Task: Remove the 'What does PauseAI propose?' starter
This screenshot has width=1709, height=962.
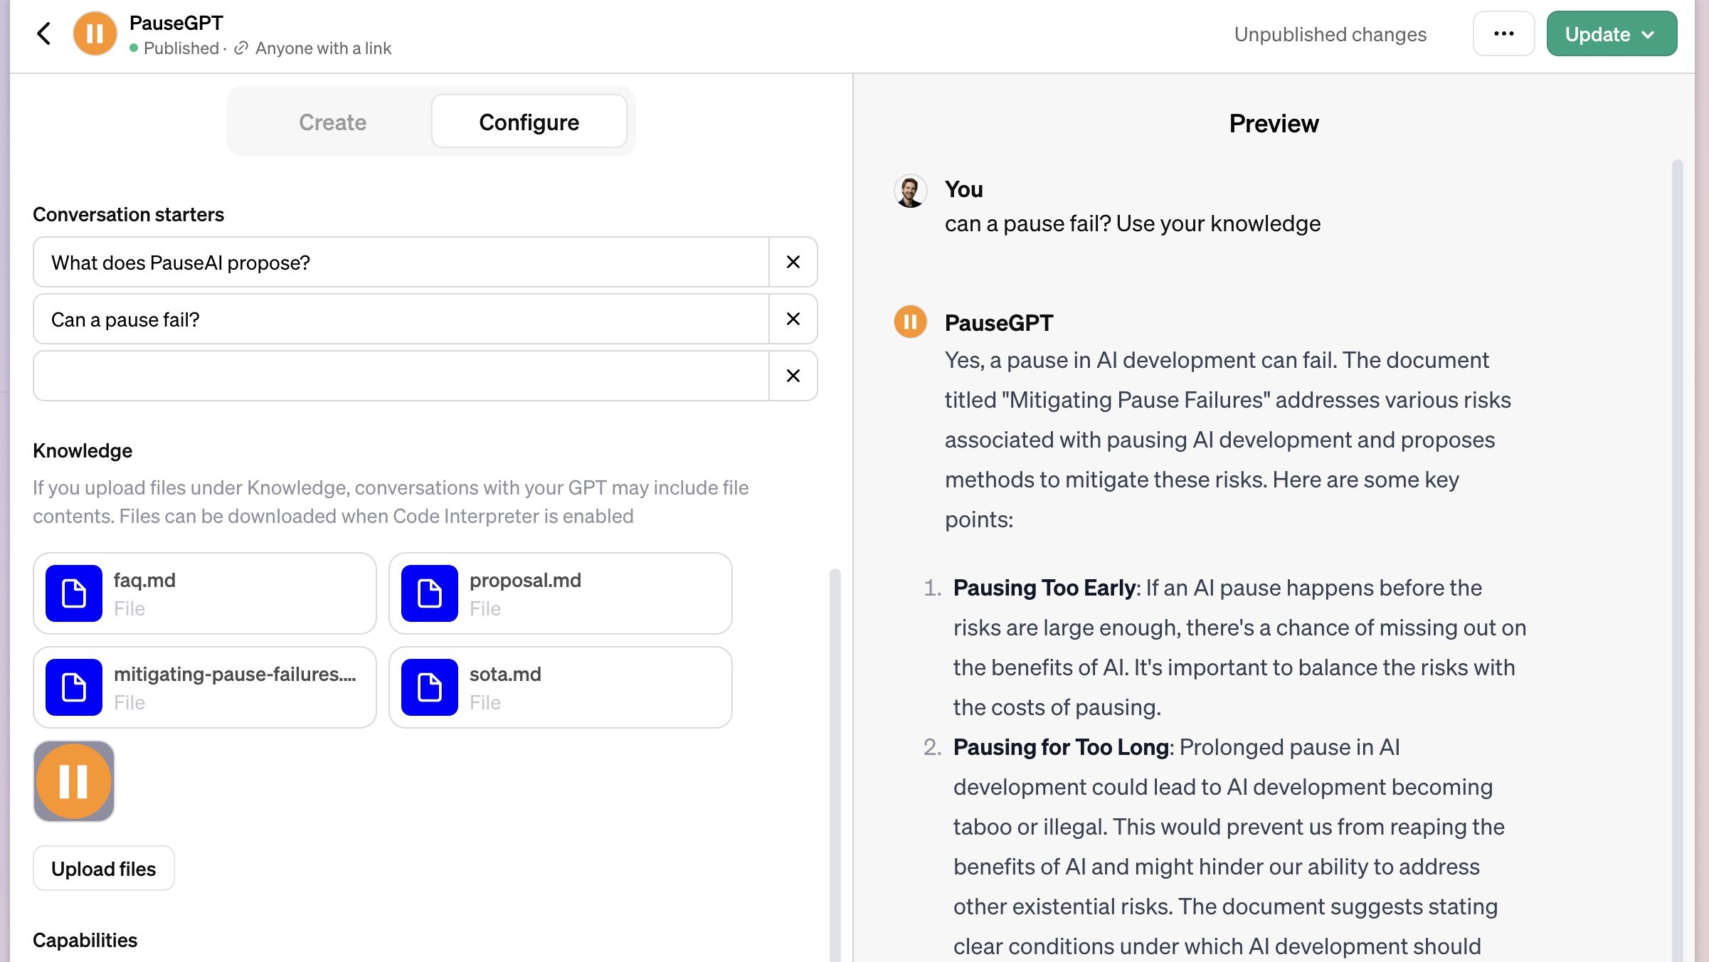Action: pos(793,262)
